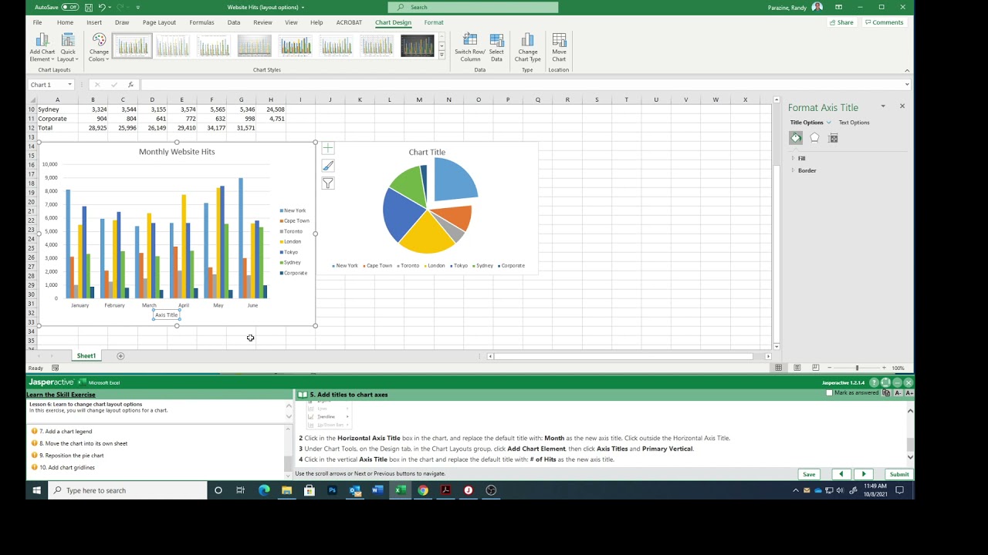This screenshot has width=988, height=555.
Task: Select the Monthly Website Hits chart title
Action: point(177,152)
